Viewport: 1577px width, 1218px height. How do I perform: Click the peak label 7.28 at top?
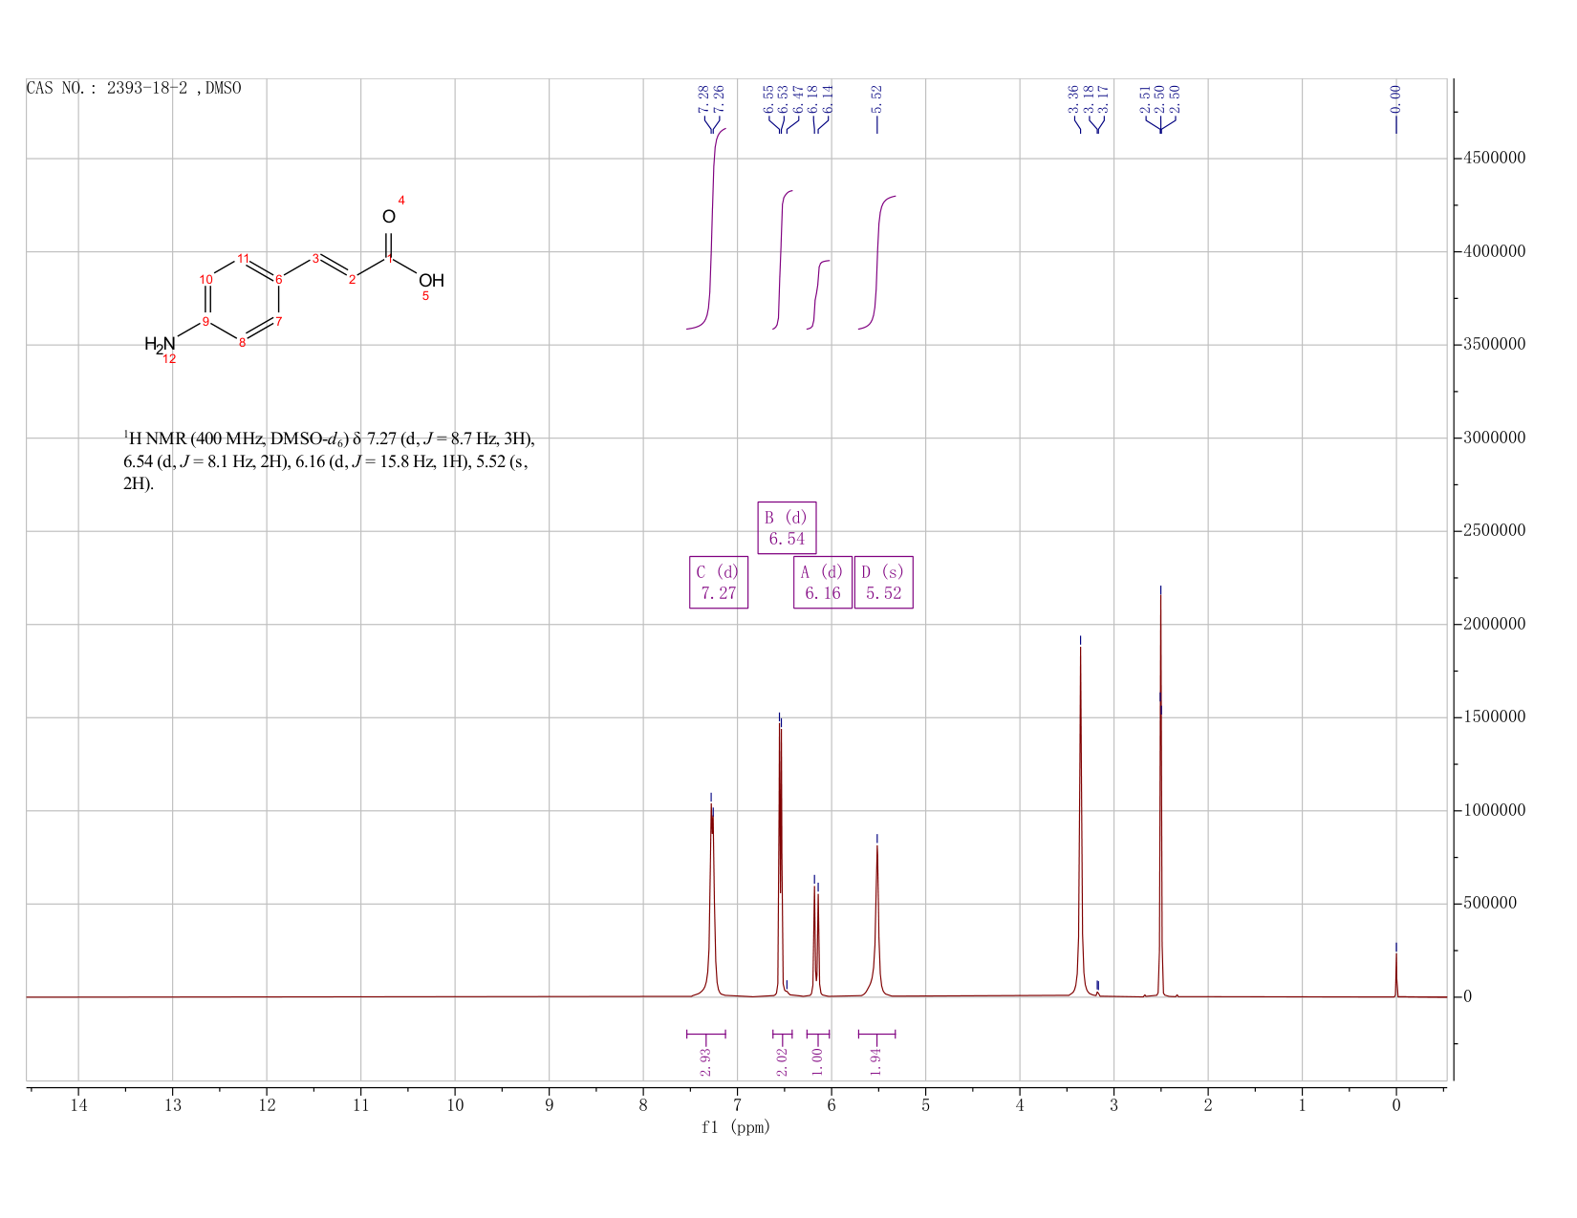703,98
